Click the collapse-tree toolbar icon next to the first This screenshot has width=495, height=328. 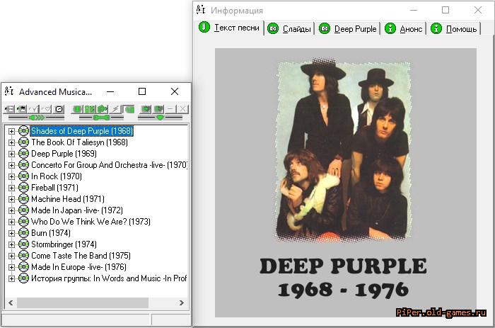tap(21, 109)
